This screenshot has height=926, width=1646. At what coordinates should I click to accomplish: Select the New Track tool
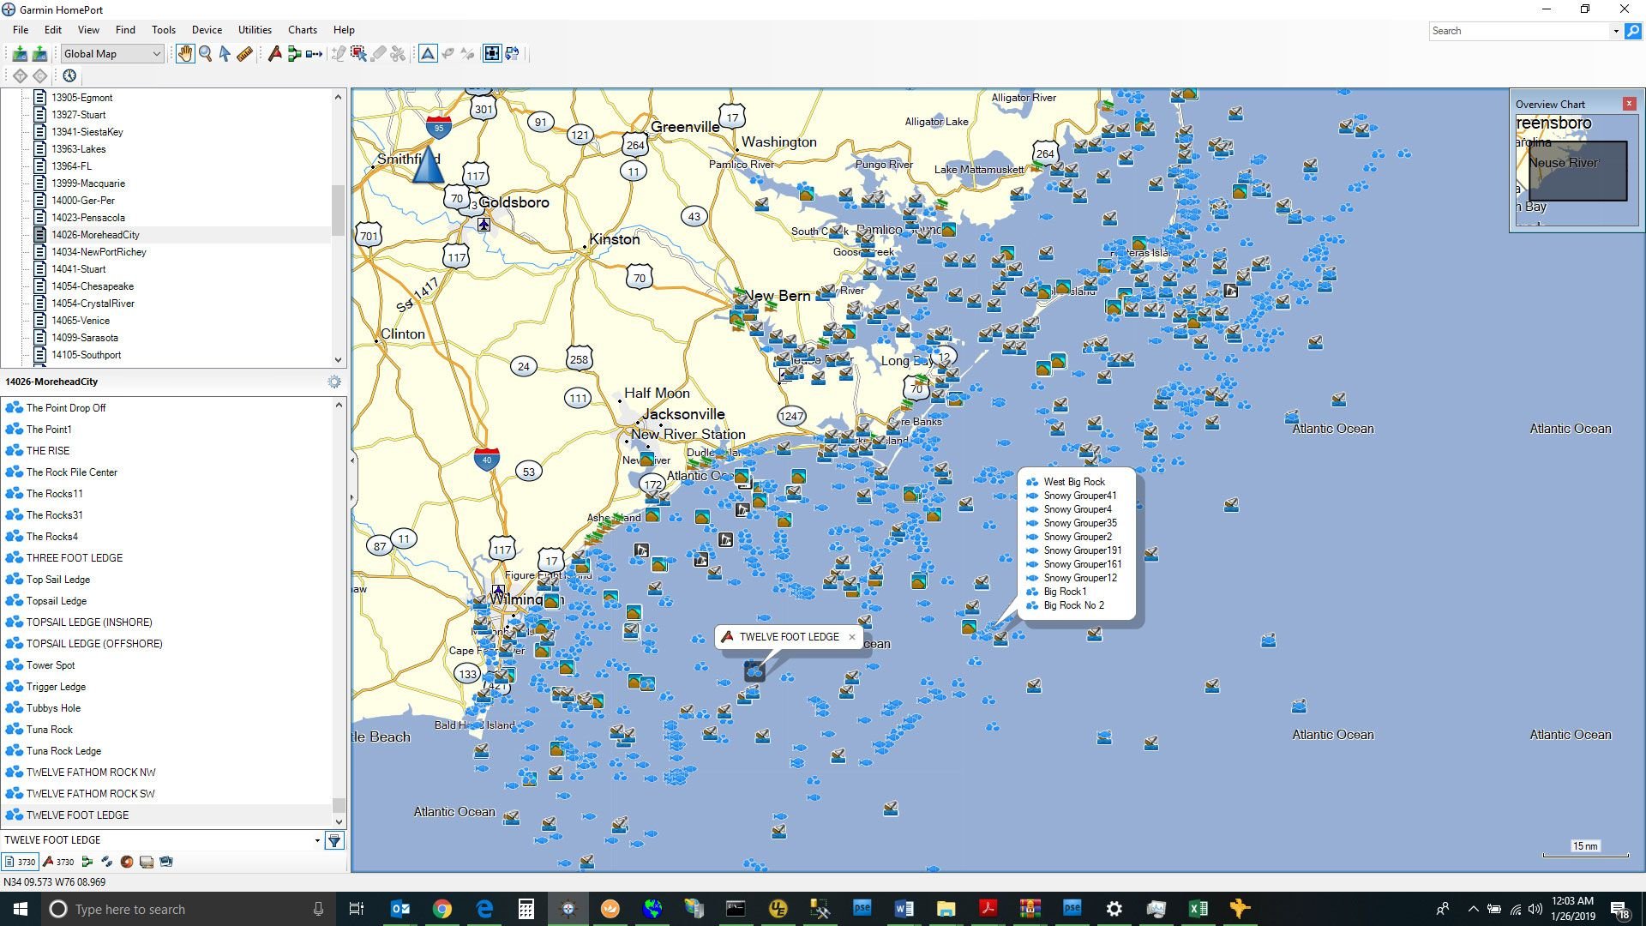(314, 54)
